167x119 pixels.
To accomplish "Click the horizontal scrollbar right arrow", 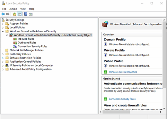I will pos(161,112).
